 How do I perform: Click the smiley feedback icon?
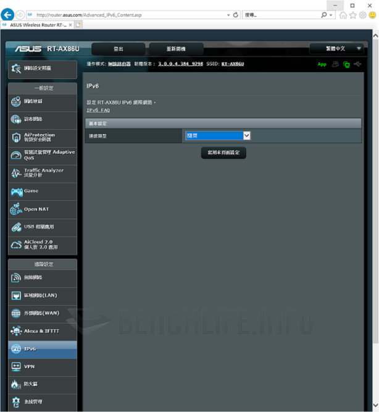point(372,15)
